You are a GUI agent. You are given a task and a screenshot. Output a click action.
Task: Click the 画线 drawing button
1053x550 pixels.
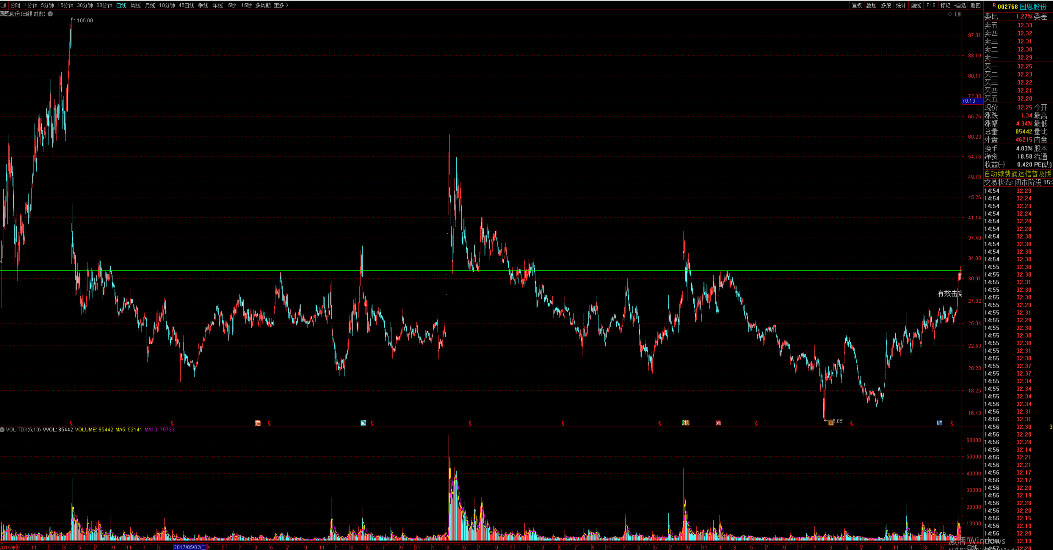pyautogui.click(x=916, y=5)
